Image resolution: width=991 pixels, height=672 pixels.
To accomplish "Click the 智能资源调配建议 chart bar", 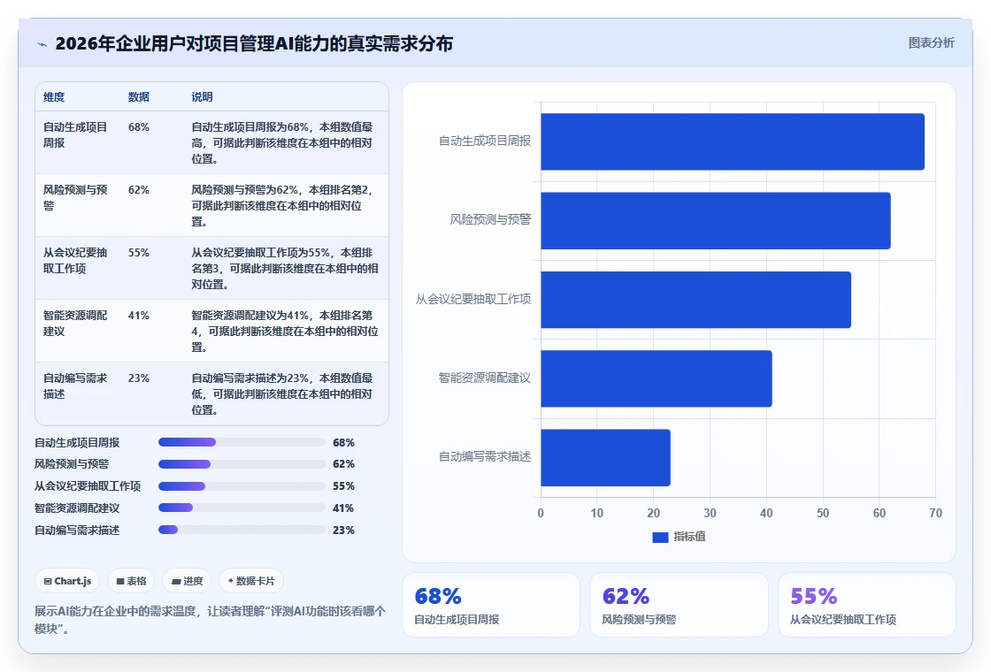I will point(656,378).
